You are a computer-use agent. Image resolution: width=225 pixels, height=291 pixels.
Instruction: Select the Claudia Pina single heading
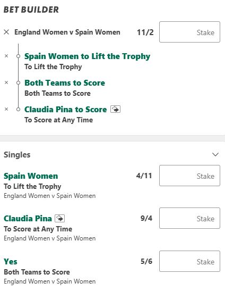(x=28, y=219)
